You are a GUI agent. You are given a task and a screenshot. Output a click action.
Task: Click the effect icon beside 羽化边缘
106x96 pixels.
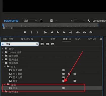[x=10, y=77]
